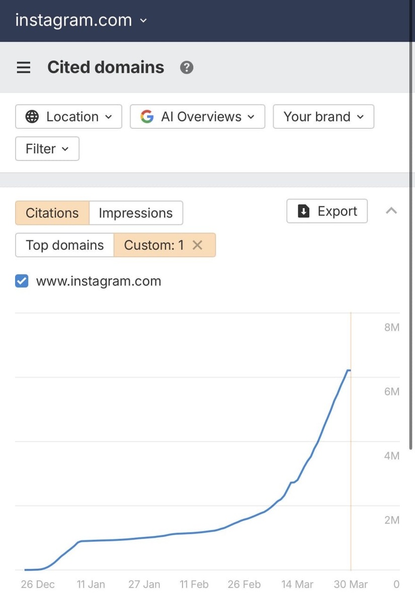Click the Export button

coord(327,211)
